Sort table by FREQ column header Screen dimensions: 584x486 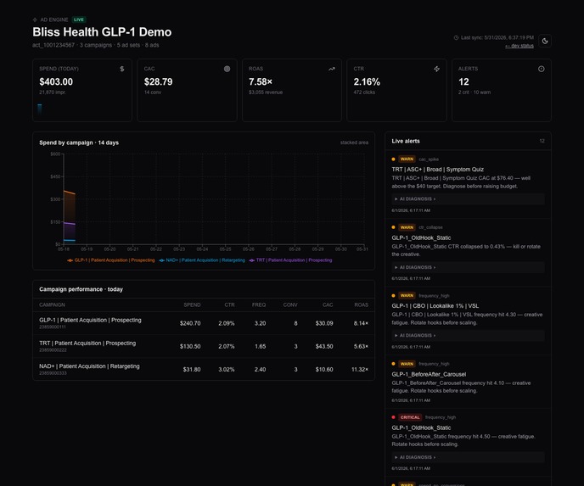tap(259, 304)
